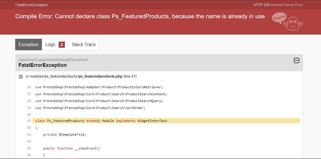Click the public function __construct() line
The image size is (321, 159).
[x=72, y=148]
